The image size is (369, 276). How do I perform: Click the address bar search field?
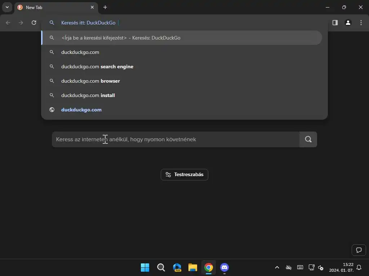[x=184, y=23]
